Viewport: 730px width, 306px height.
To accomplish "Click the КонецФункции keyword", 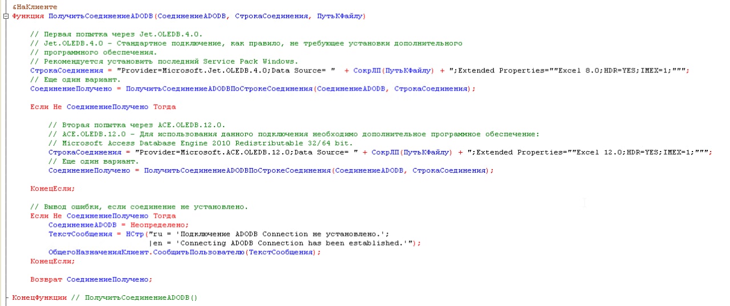I will (39, 299).
